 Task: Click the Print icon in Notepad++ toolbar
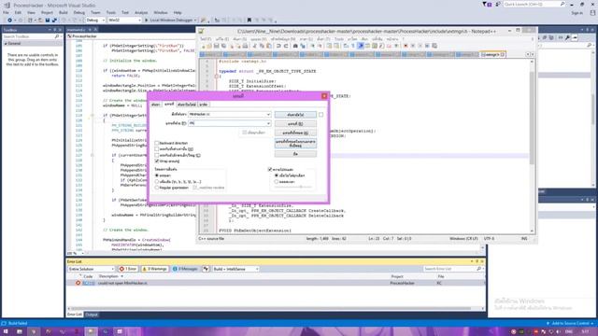(x=245, y=46)
